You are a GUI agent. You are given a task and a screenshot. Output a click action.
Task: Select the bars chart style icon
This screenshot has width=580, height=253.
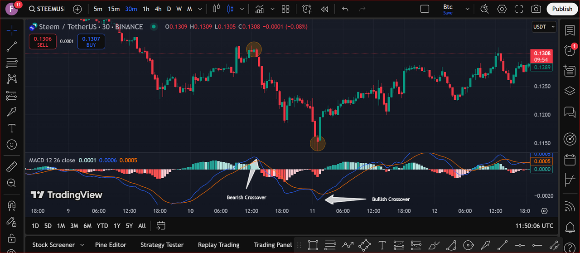(x=216, y=9)
